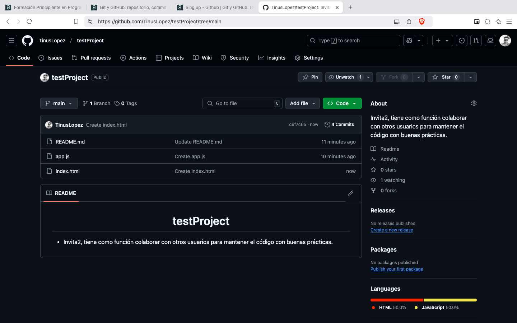Image resolution: width=517 pixels, height=323 pixels.
Task: Open README.md file
Action: (70, 142)
